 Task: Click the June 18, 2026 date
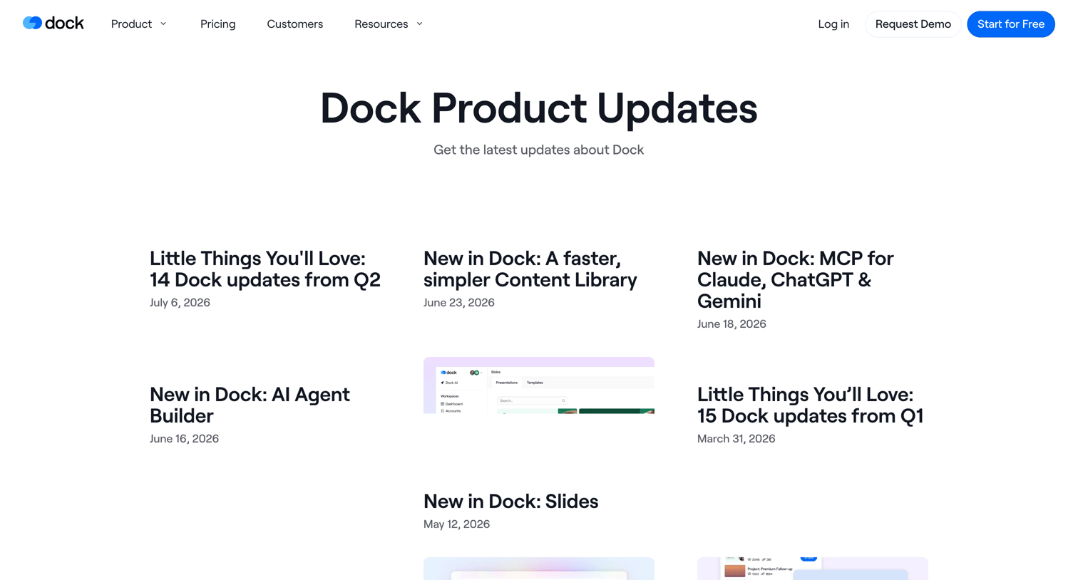(x=731, y=324)
